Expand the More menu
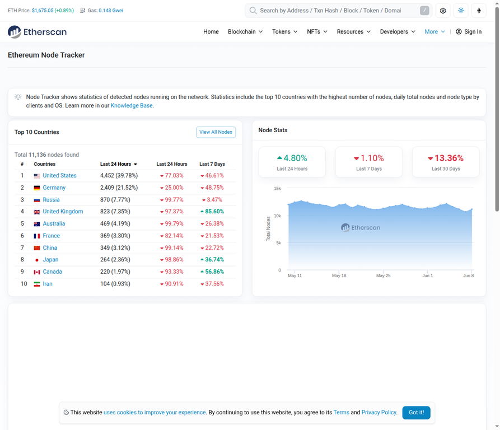 point(434,31)
